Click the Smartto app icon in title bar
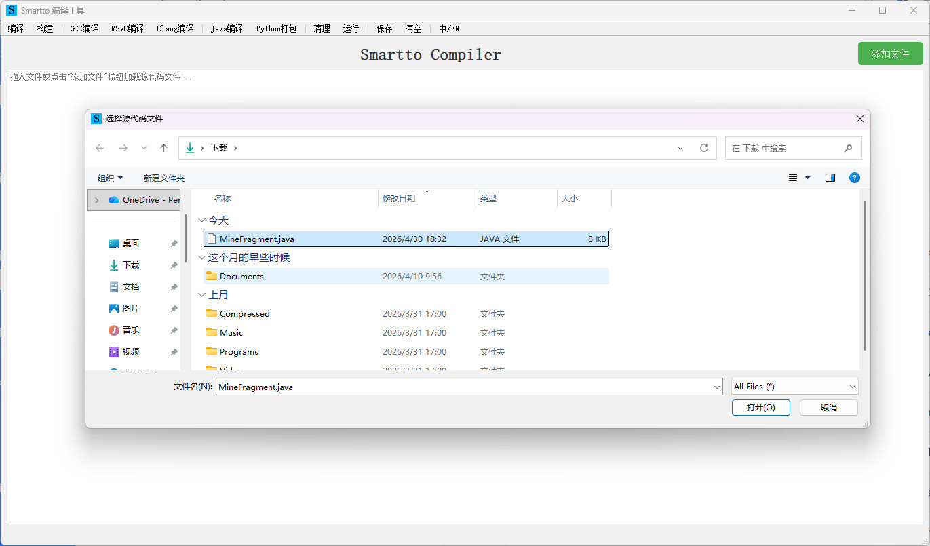This screenshot has width=930, height=546. [11, 10]
